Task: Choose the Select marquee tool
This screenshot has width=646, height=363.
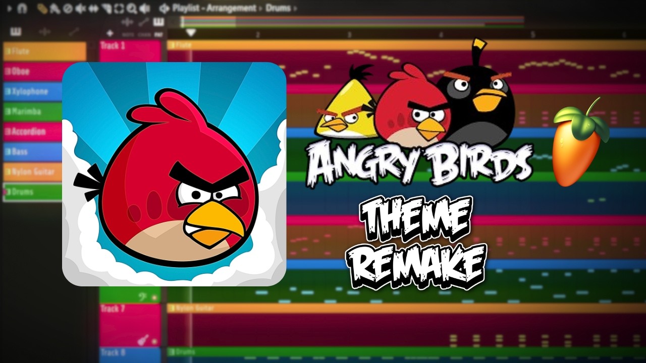Action: [x=119, y=9]
